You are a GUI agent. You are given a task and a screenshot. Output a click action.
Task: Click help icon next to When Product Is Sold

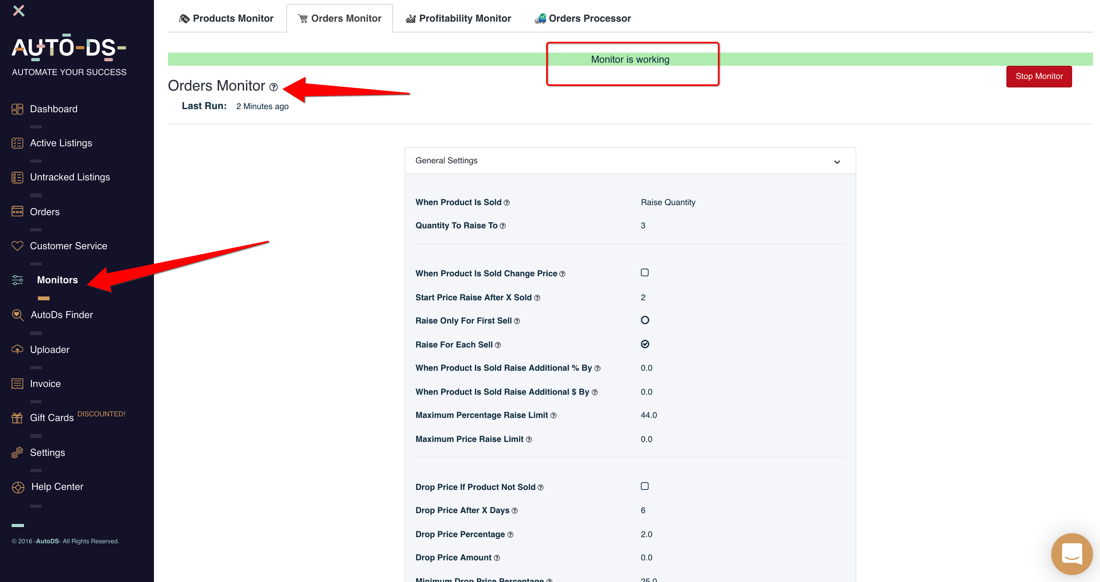(506, 203)
